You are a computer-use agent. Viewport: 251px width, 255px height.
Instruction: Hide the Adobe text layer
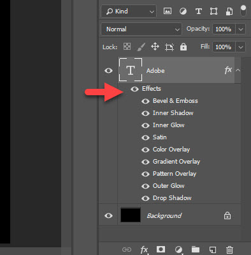point(108,70)
